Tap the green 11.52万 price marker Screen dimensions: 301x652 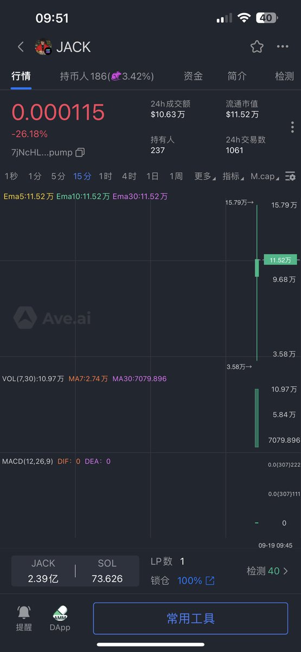point(281,260)
